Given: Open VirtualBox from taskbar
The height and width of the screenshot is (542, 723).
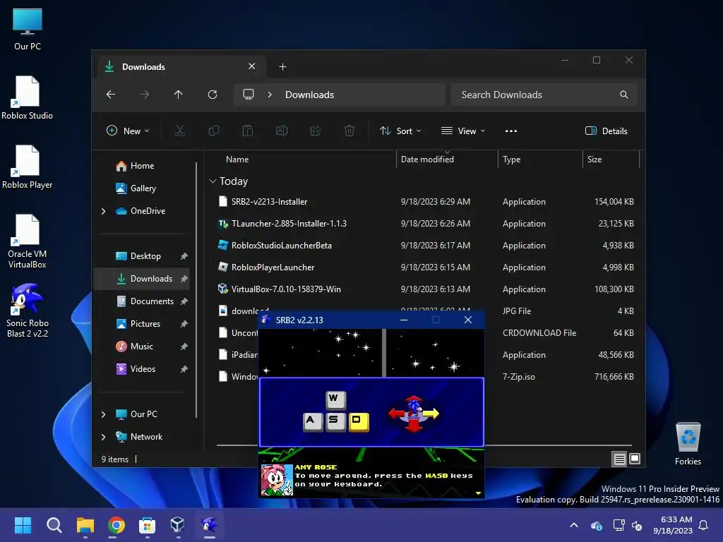Looking at the screenshot, I should pos(178,525).
